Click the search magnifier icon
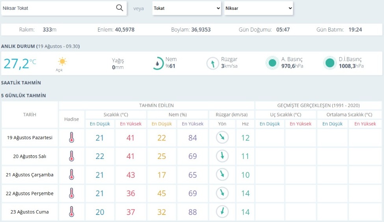384x222 pixels. 119,8
